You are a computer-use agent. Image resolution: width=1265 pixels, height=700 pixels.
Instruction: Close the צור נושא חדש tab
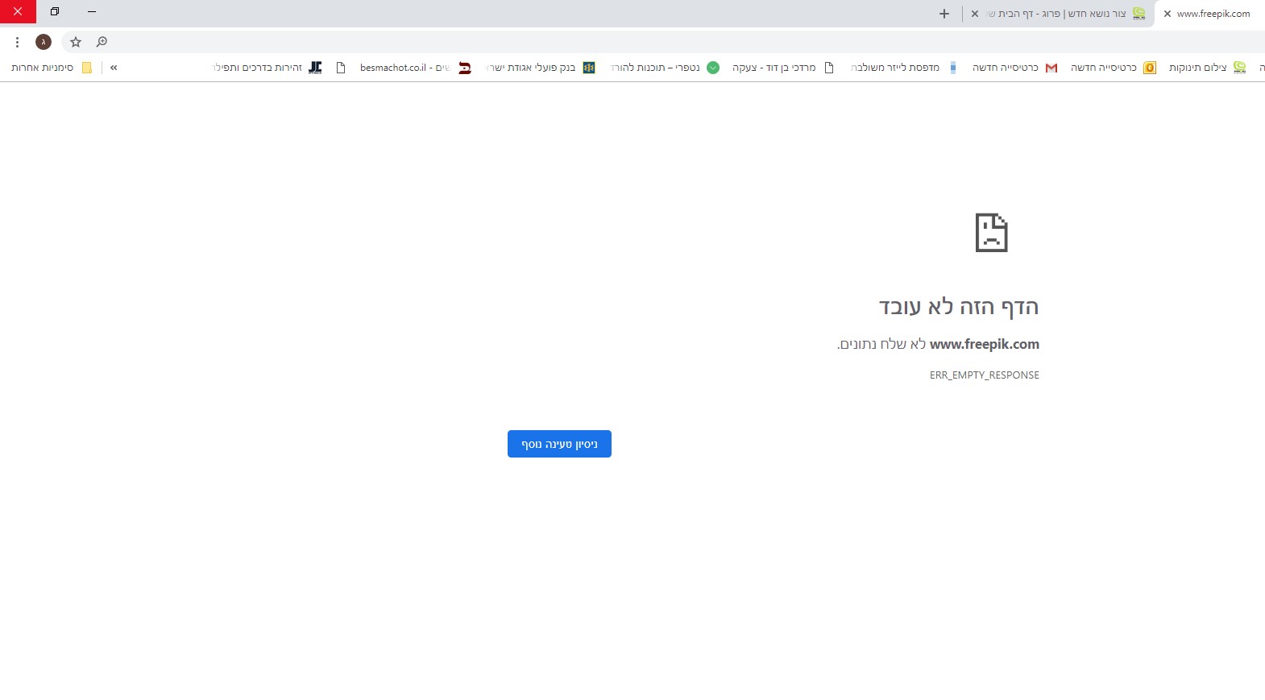pos(975,14)
